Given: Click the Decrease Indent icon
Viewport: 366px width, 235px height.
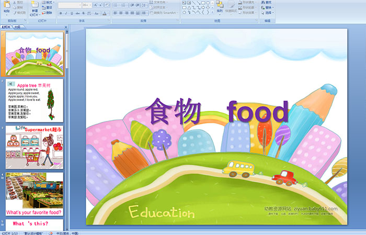Looking at the screenshot, I should (x=132, y=5).
